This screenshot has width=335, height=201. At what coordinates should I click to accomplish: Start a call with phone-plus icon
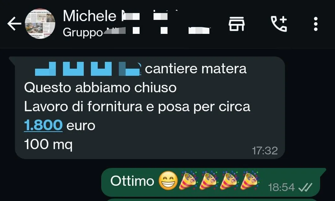click(279, 24)
